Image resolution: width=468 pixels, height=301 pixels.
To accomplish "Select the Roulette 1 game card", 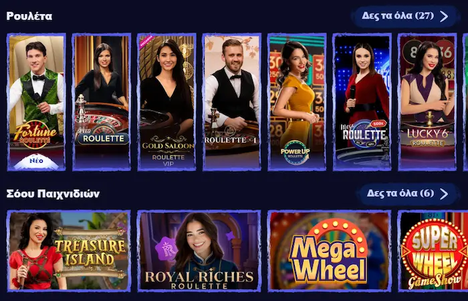I will tap(232, 102).
